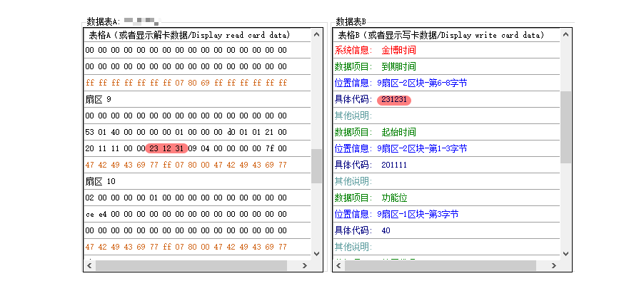Viewport: 634px width, 286px height.
Task: Select the 表格A Display read card data header
Action: [x=189, y=35]
